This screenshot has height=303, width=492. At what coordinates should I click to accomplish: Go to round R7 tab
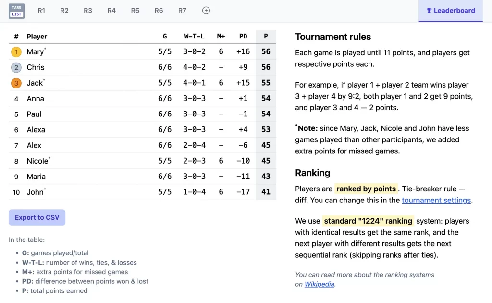[x=182, y=11]
